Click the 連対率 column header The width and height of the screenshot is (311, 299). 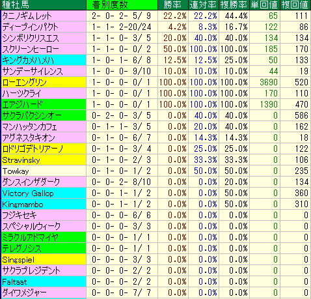click(204, 5)
